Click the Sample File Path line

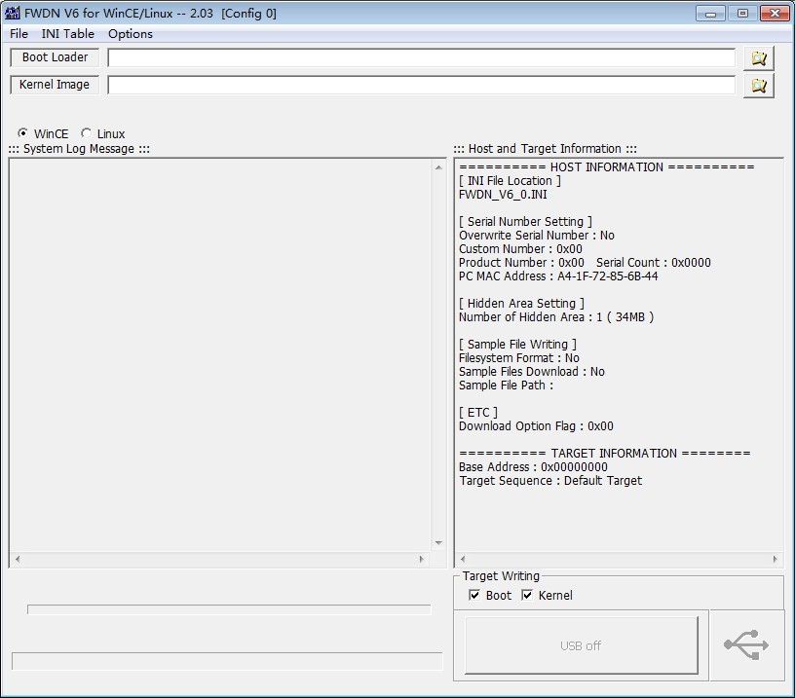506,386
